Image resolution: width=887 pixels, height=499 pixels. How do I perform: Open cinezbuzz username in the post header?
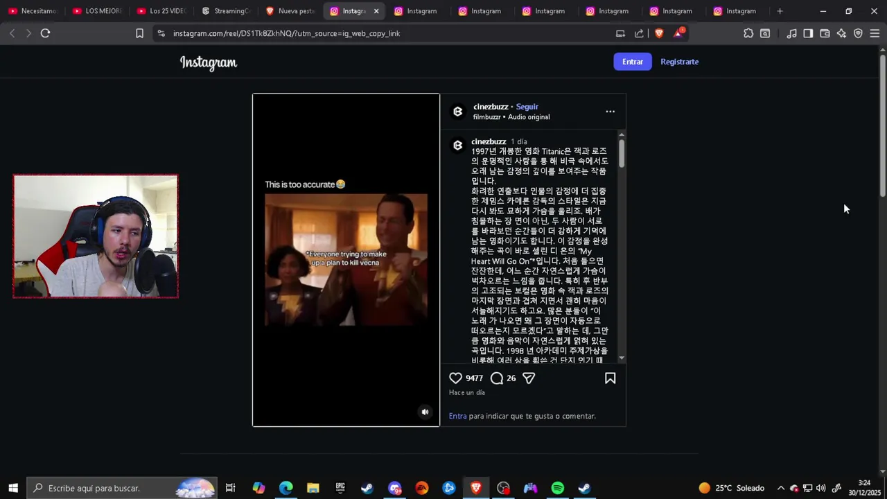(x=491, y=107)
